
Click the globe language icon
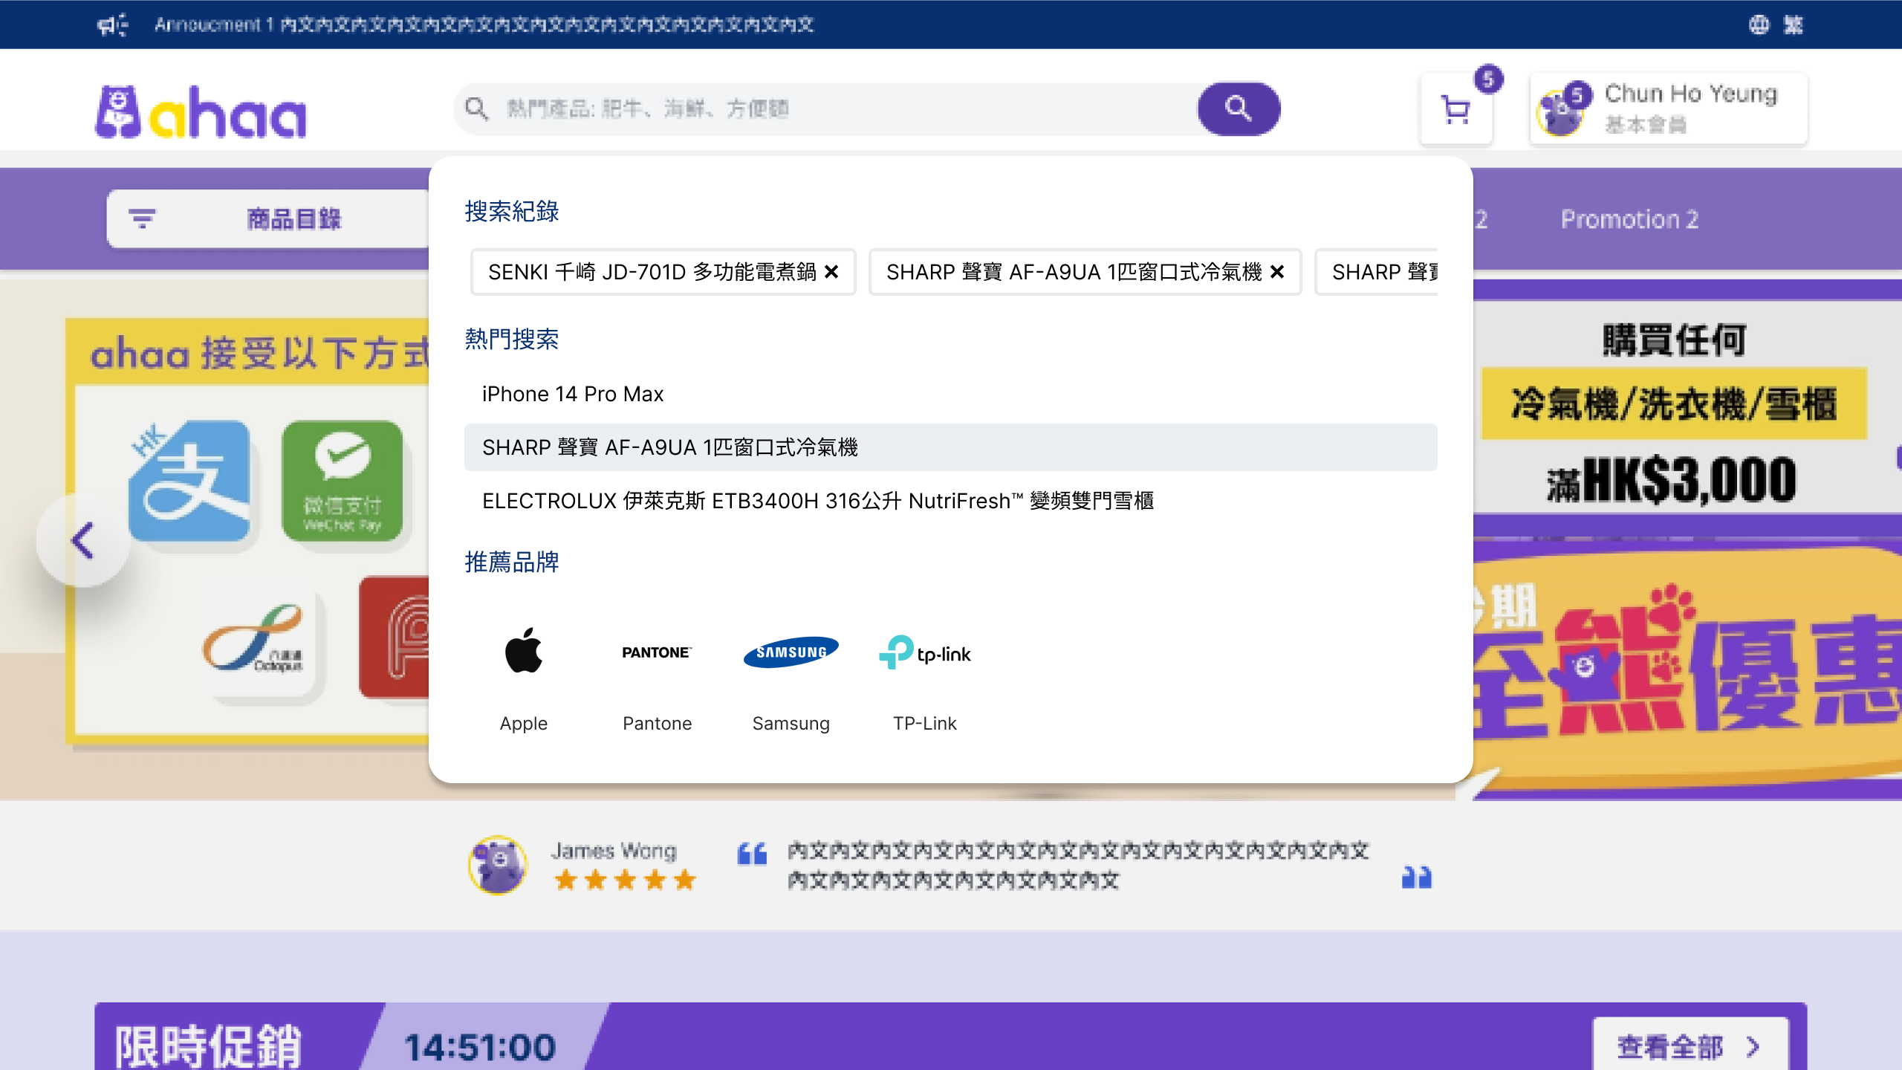(1759, 25)
